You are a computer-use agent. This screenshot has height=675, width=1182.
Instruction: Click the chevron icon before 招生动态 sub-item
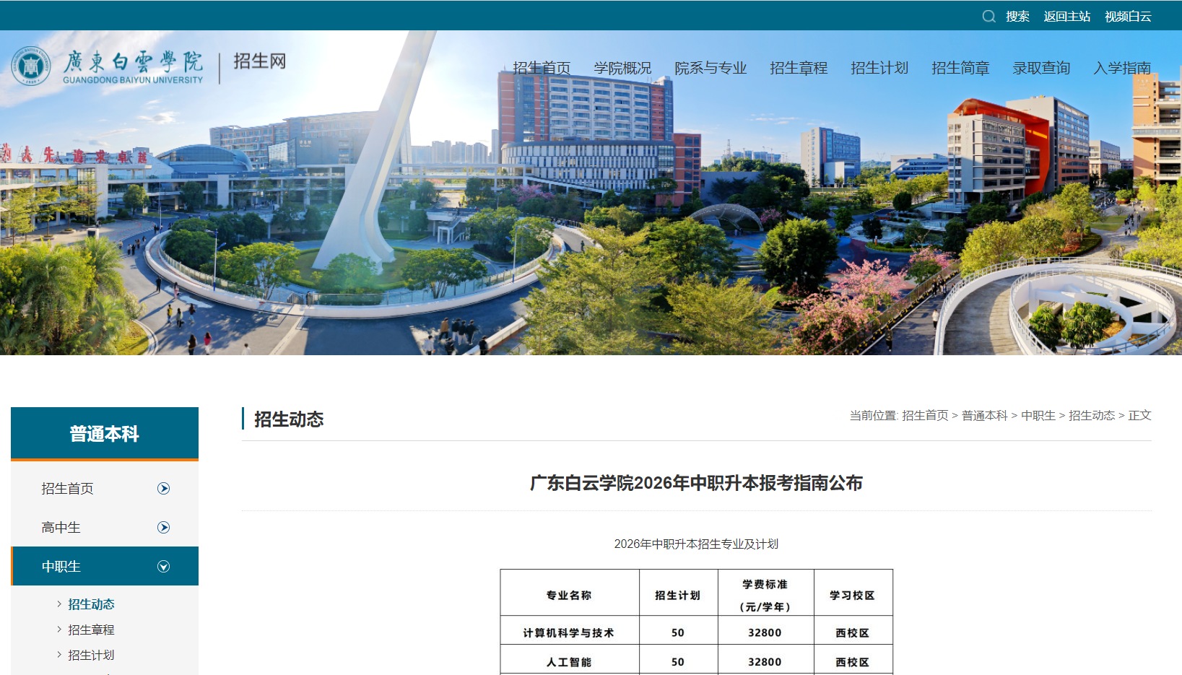(x=58, y=604)
